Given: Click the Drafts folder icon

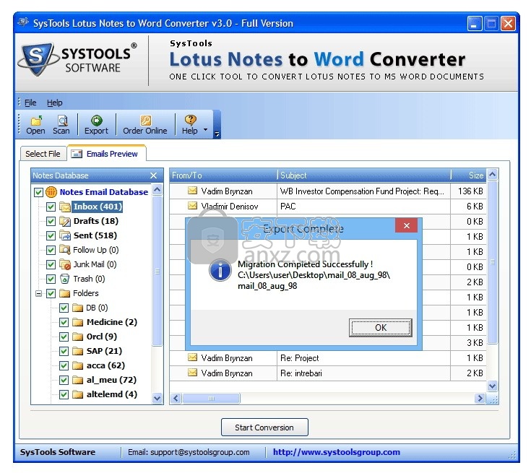Looking at the screenshot, I should pos(65,221).
